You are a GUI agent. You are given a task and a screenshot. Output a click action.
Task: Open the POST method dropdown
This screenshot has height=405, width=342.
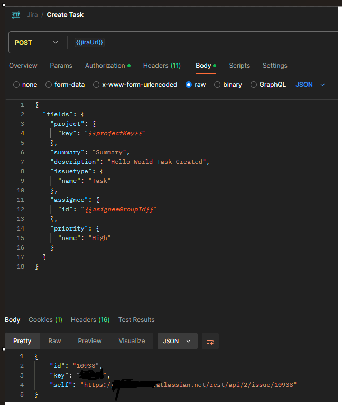[x=36, y=42]
